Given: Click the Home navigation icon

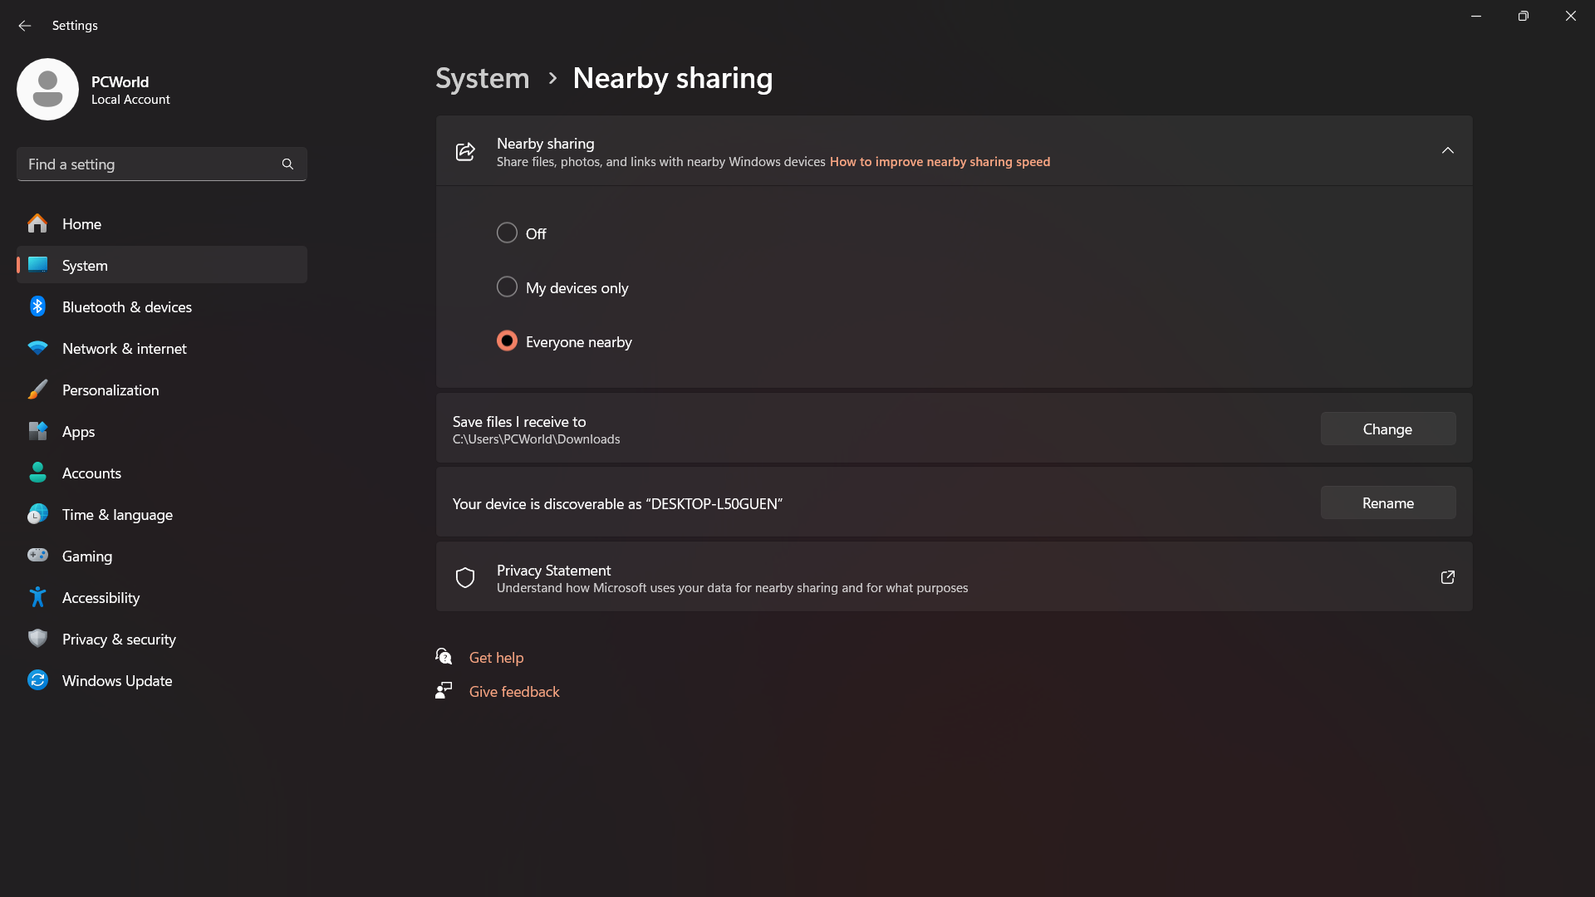Looking at the screenshot, I should coord(37,223).
